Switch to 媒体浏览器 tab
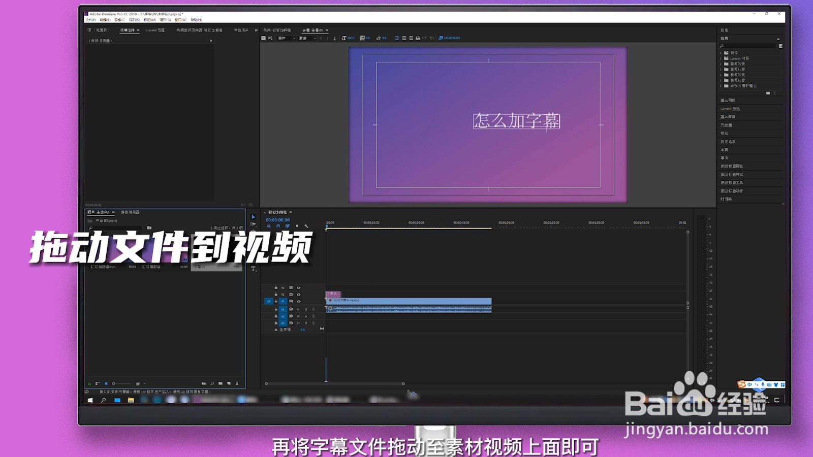This screenshot has width=813, height=457. (x=130, y=212)
